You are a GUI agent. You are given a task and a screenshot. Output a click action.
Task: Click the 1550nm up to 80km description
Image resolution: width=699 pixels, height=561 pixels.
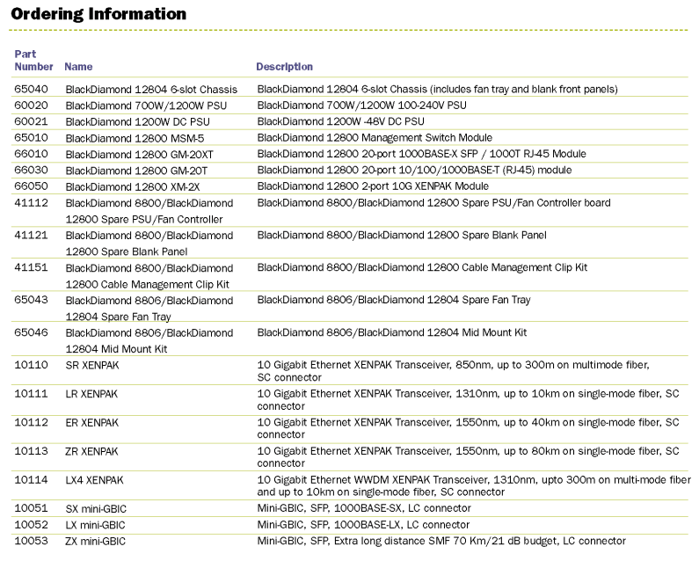468,457
